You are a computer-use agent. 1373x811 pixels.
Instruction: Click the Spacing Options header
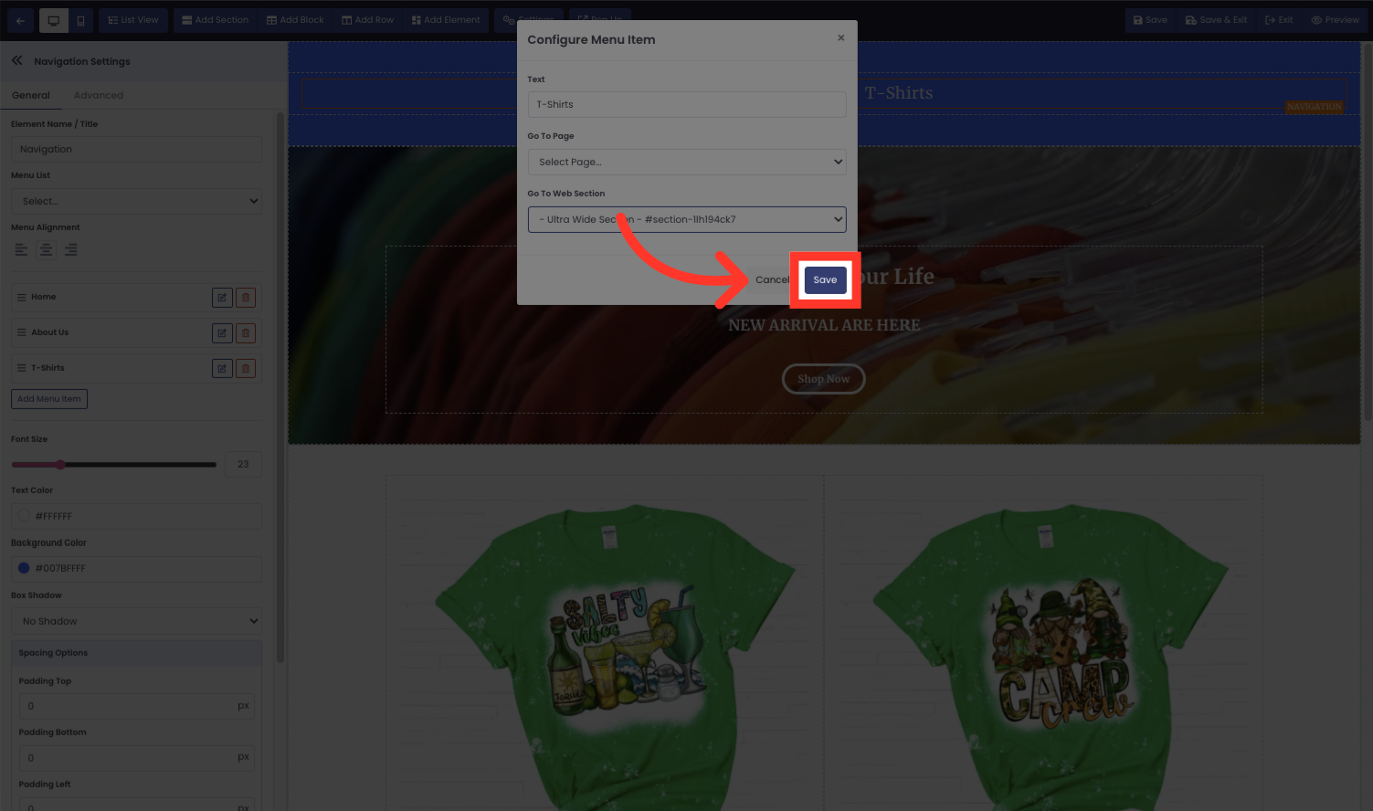pos(136,653)
